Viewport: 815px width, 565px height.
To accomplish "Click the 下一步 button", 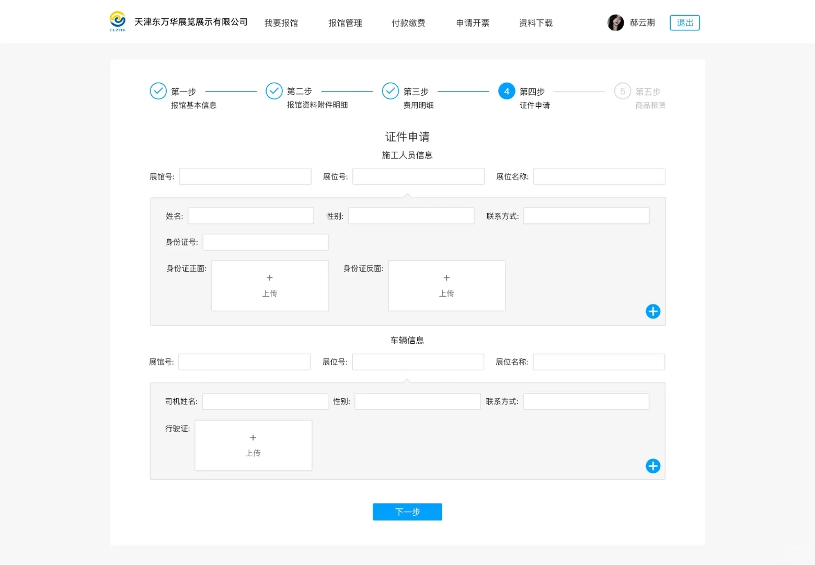I will 407,512.
